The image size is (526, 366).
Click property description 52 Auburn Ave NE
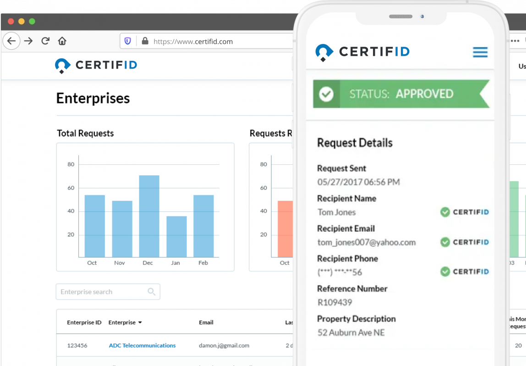coord(351,333)
